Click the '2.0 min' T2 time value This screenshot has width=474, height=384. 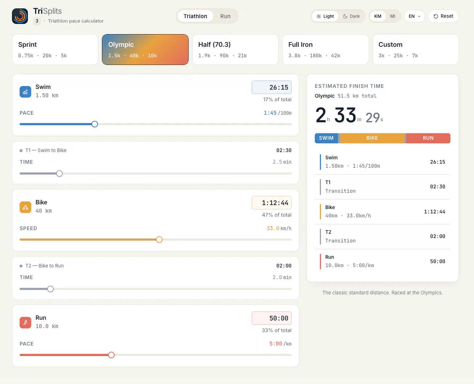282,277
